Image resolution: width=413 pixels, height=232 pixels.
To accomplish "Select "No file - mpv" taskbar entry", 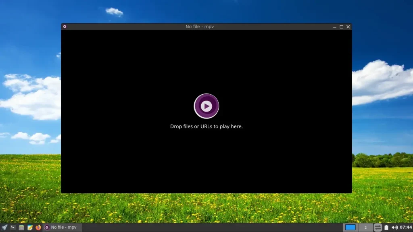I will [x=62, y=227].
